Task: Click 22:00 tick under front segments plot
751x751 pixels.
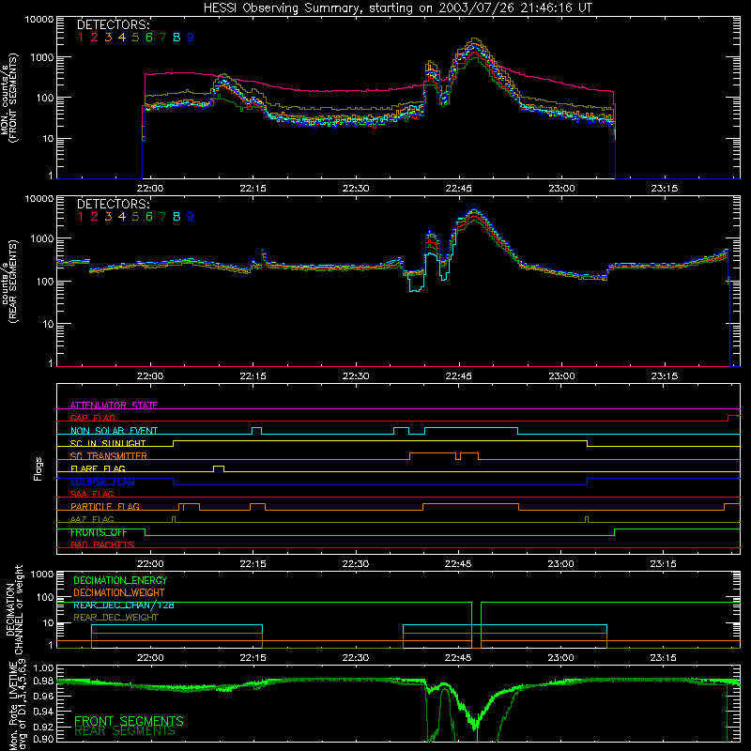Action: (150, 189)
